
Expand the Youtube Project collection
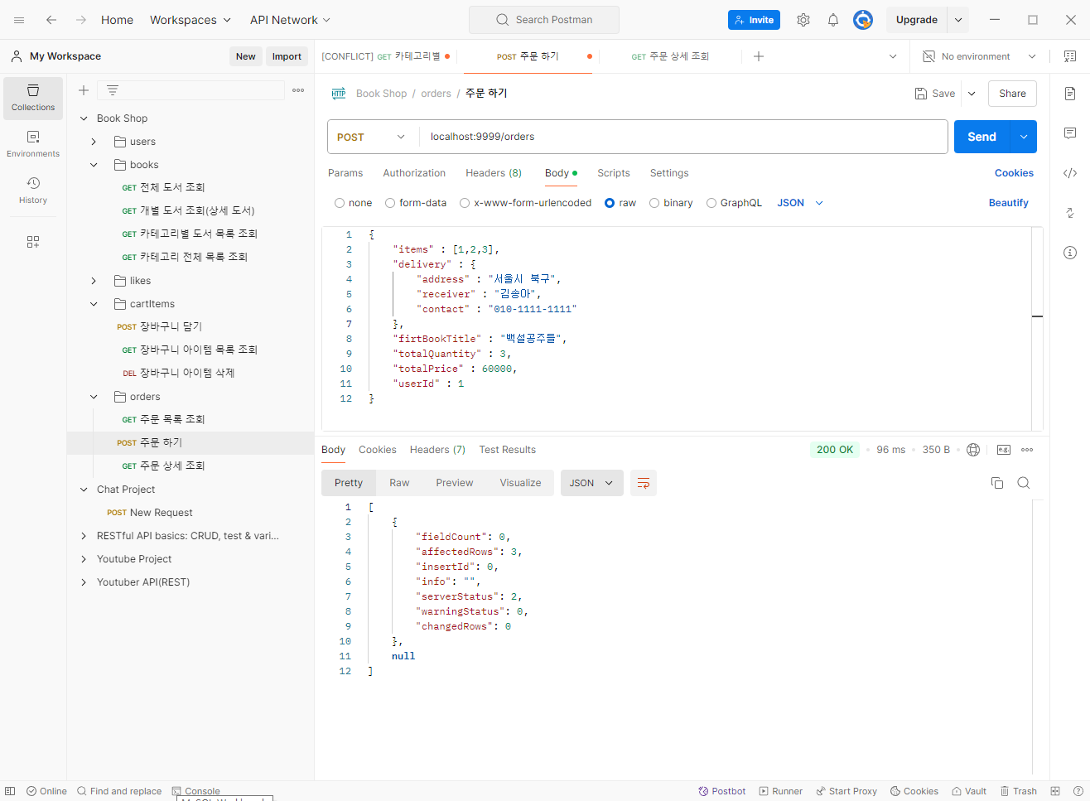84,559
